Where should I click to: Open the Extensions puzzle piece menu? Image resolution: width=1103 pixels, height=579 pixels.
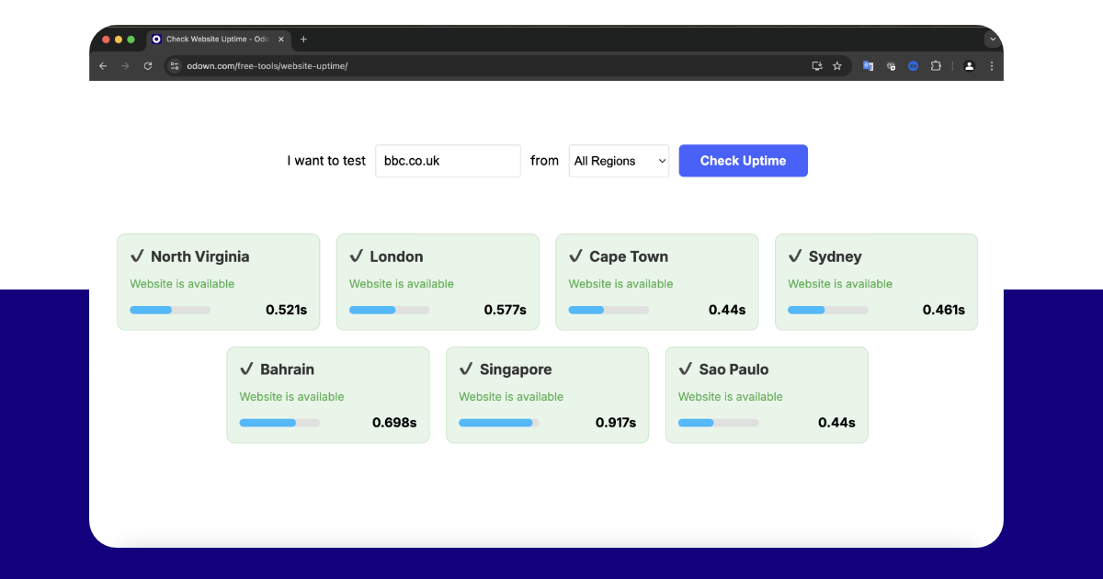(936, 66)
